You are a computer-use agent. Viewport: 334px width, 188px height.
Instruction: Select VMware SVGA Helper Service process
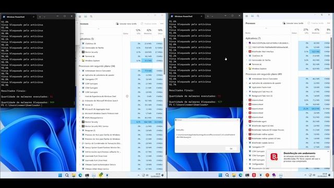pos(97,169)
